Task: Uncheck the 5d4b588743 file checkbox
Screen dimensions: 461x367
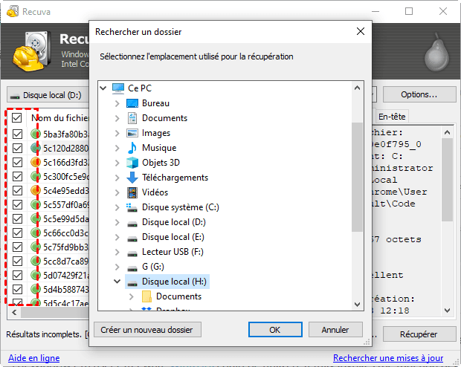Action: click(17, 290)
